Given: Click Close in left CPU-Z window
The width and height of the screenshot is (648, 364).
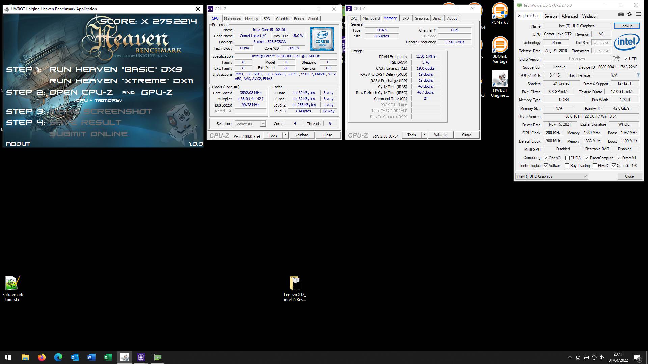Looking at the screenshot, I should click(328, 135).
